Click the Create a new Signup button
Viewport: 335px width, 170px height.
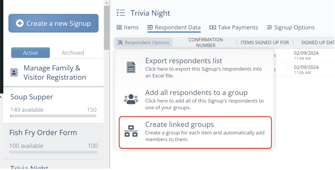point(54,23)
